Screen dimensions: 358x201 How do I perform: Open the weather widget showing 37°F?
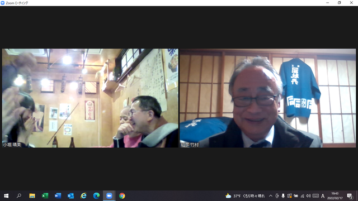245,196
